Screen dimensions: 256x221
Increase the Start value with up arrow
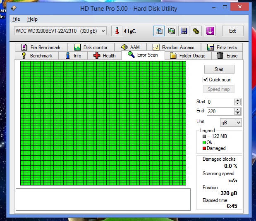tap(237, 100)
